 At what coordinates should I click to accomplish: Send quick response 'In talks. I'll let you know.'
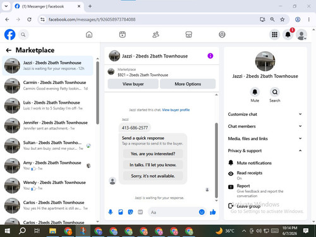153,165
